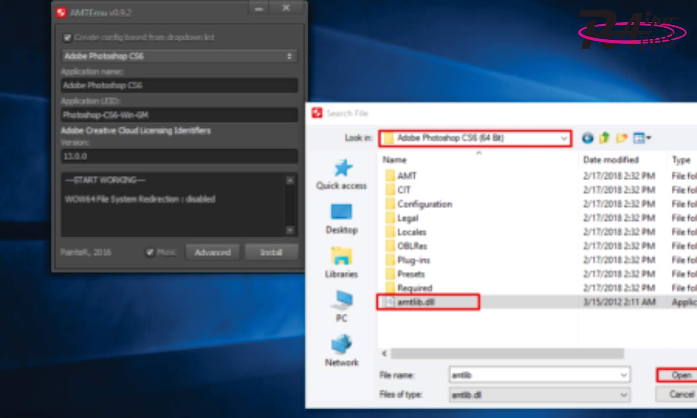Click the file icon beside amtlib.dll
697x418 pixels.
[x=390, y=302]
